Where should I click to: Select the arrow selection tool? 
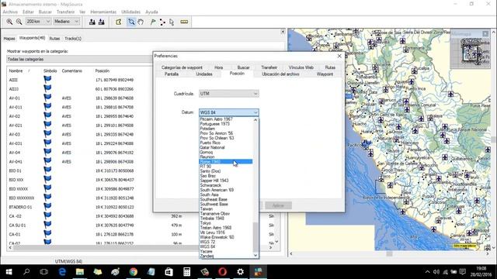pyautogui.click(x=172, y=22)
